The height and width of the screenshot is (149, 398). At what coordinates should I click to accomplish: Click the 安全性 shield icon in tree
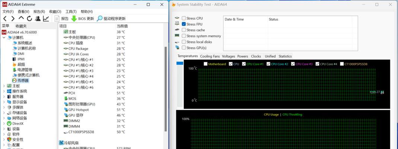coord(9,139)
